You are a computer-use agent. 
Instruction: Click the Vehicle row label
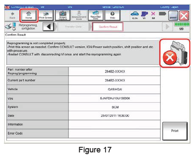12,89
